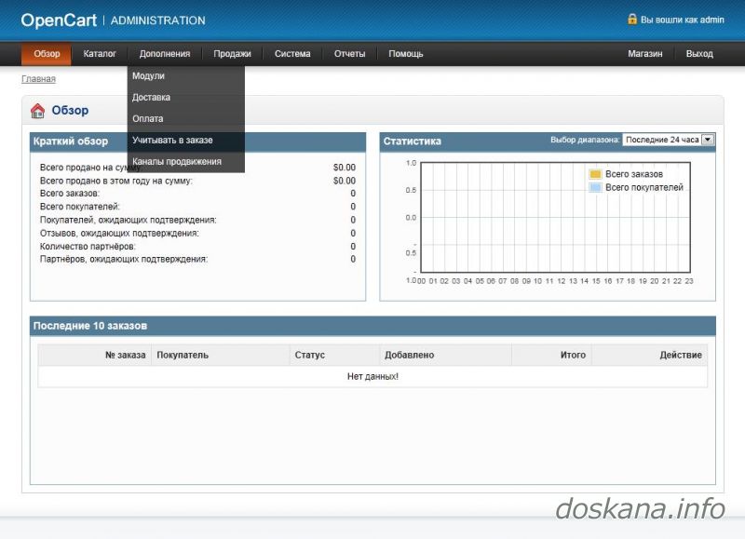
Task: Select Каналы продвижения menu entry
Action: 177,162
